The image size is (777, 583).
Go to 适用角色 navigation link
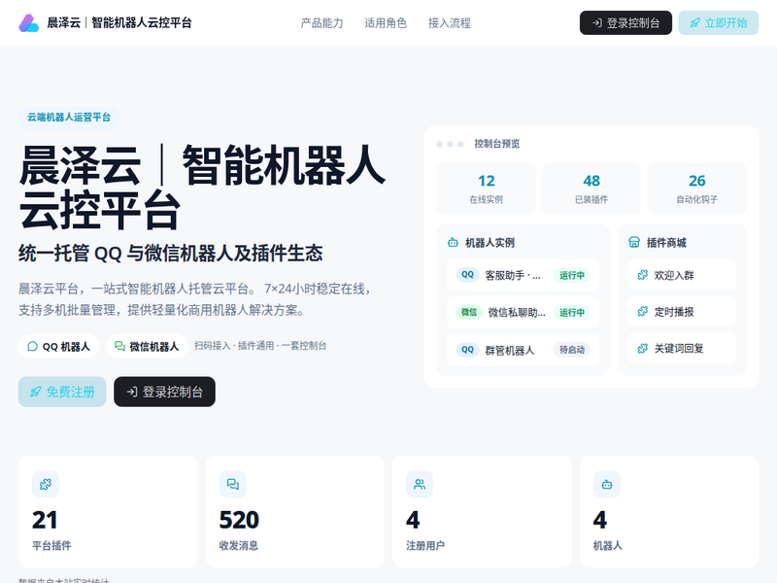click(x=386, y=22)
